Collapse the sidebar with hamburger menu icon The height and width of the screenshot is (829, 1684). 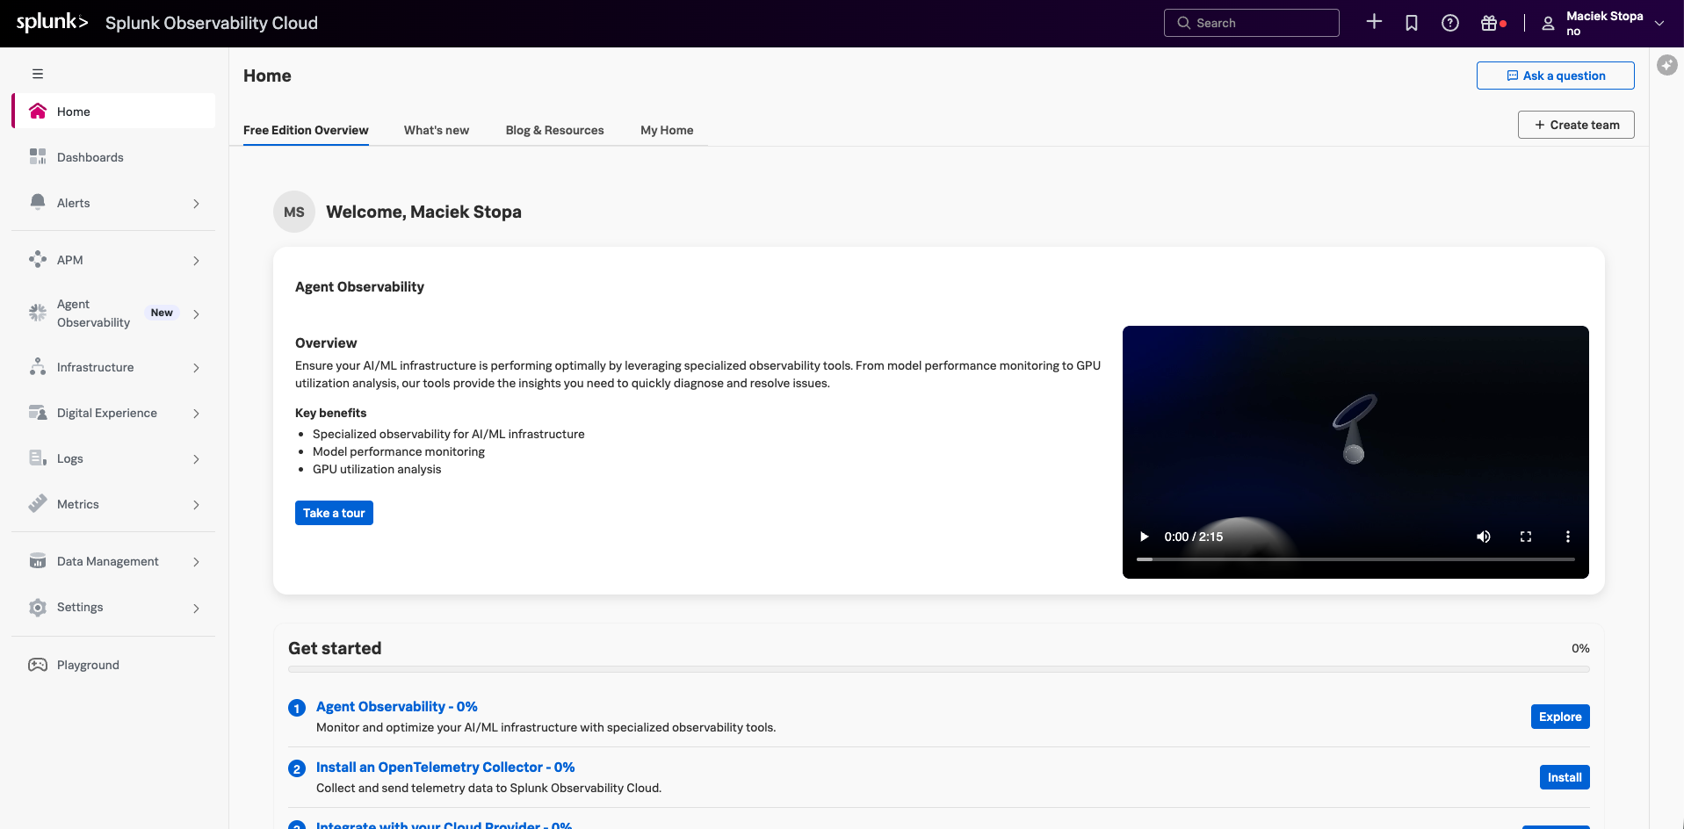38,74
